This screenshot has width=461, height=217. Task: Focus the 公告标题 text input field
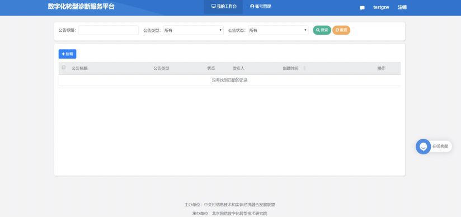tap(108, 30)
